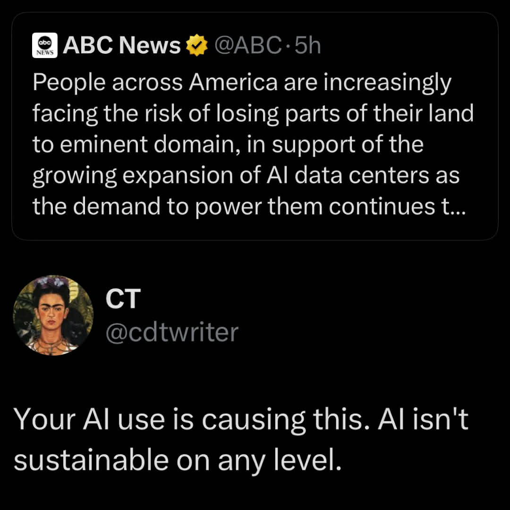
Task: Open the ABC News display name
Action: 121,45
